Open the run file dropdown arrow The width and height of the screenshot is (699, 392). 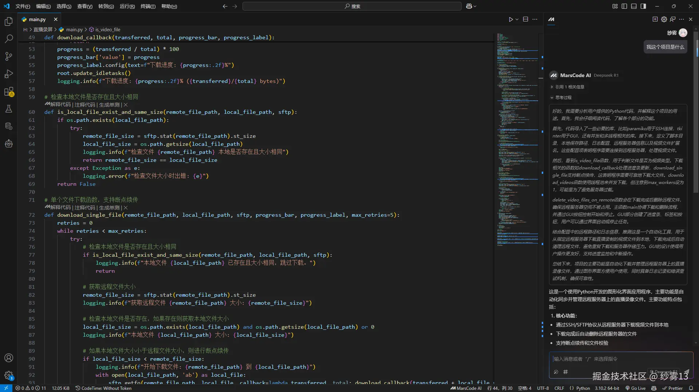[517, 19]
